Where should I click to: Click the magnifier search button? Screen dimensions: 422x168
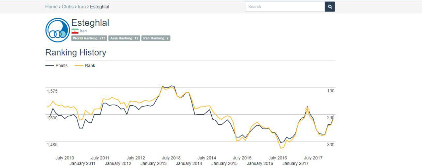330,7
